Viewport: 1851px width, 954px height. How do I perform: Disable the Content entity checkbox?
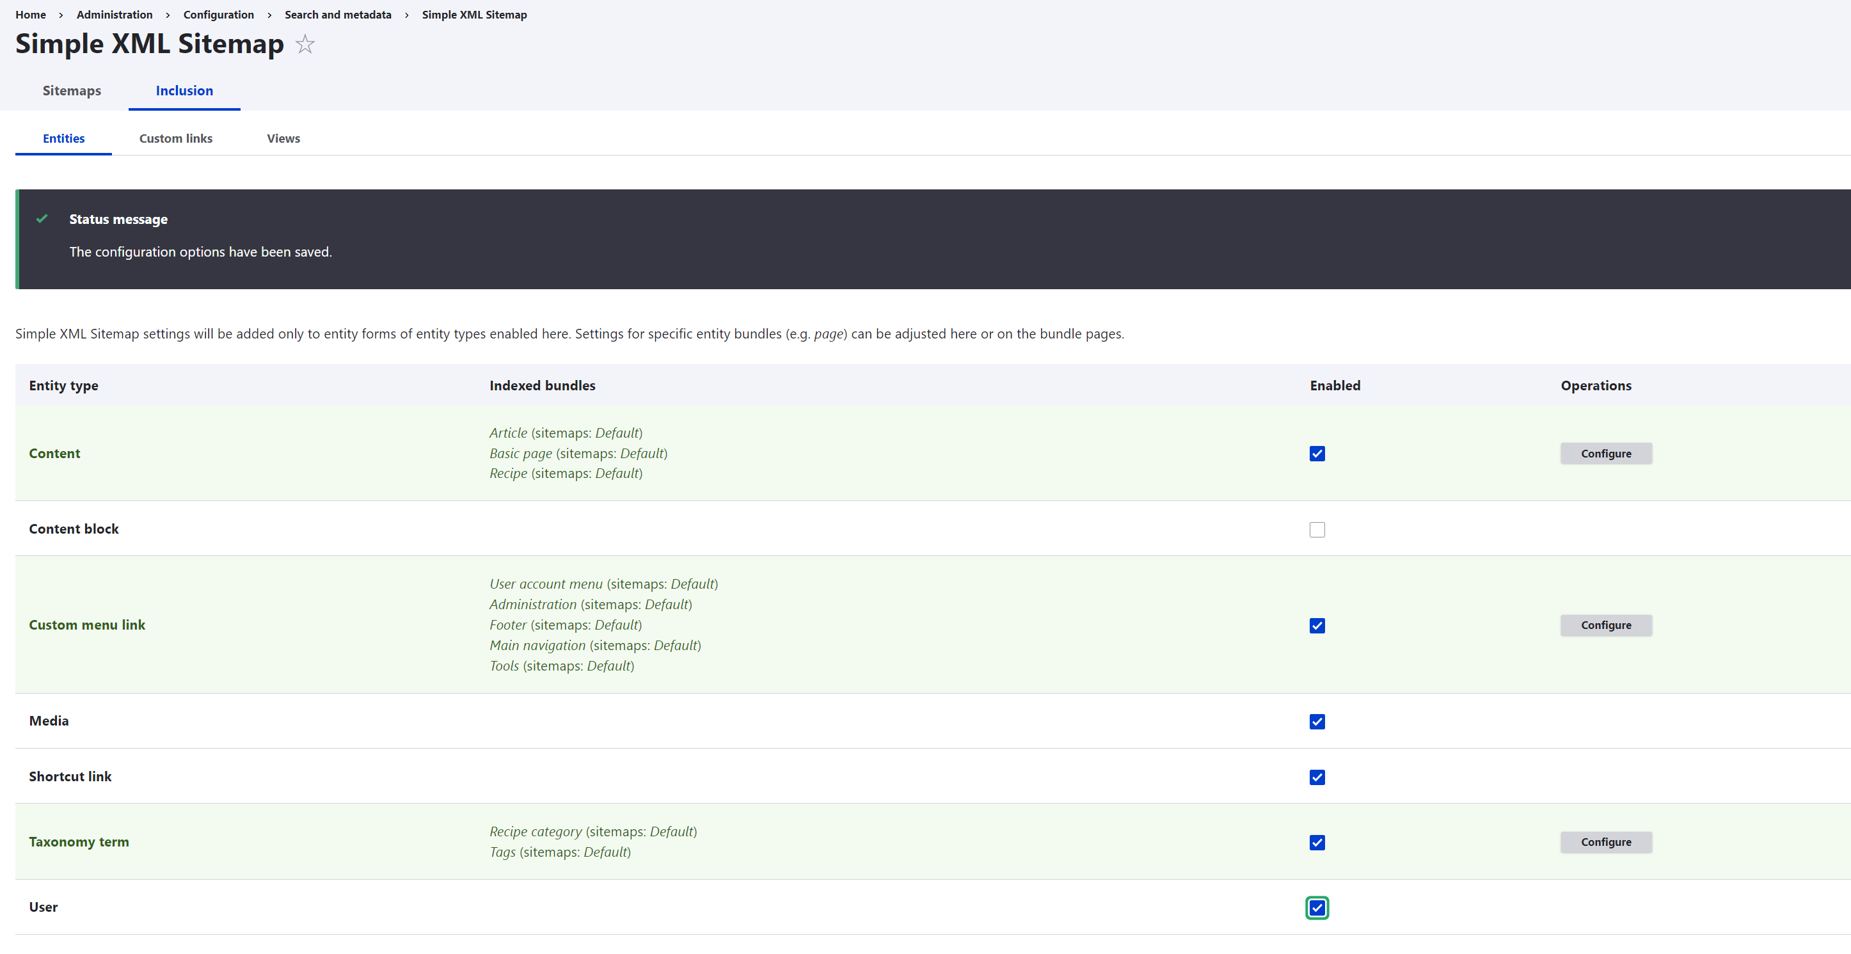click(x=1316, y=453)
